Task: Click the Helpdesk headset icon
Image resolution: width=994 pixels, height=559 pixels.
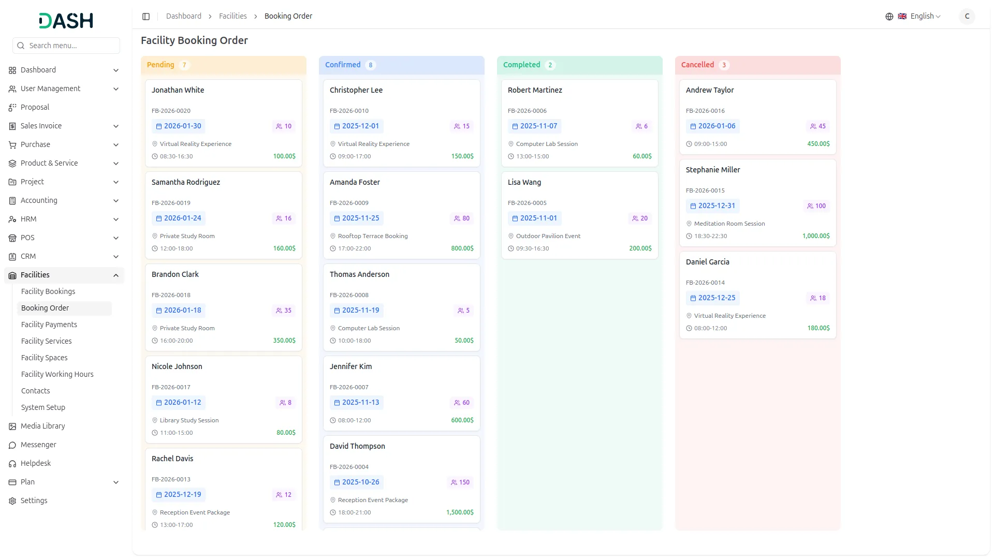Action: pyautogui.click(x=12, y=464)
